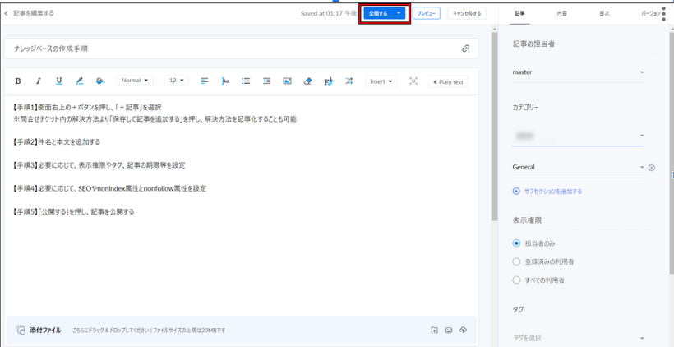The image size is (674, 347).
Task: Switch to the 目次 tab
Action: point(604,14)
